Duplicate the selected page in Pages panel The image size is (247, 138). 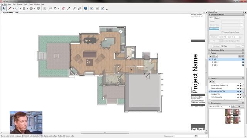point(213,56)
